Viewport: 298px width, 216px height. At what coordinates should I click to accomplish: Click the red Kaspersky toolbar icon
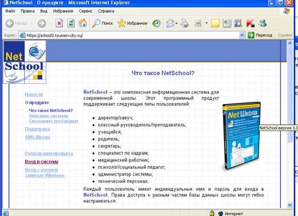tap(250, 23)
